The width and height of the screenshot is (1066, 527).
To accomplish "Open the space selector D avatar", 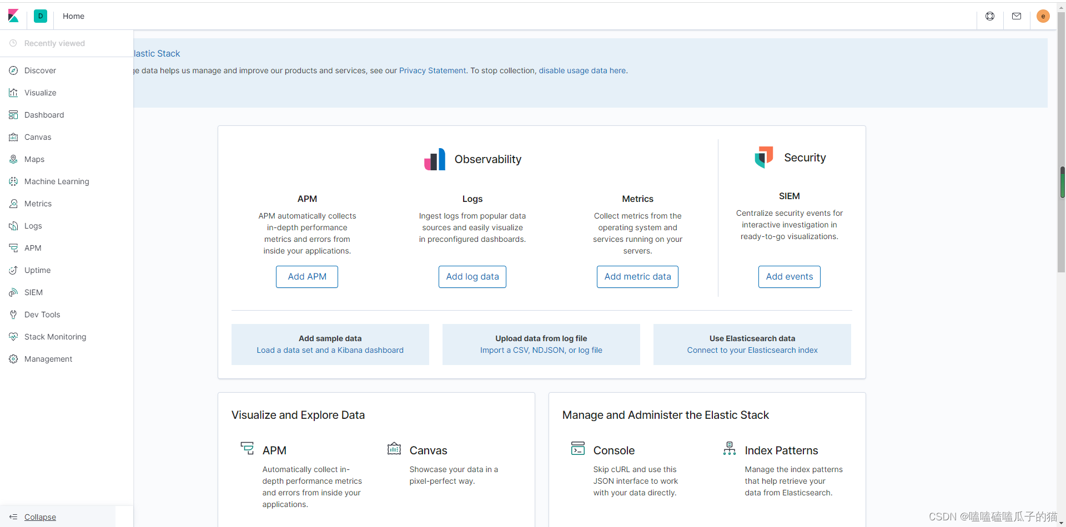I will (41, 16).
